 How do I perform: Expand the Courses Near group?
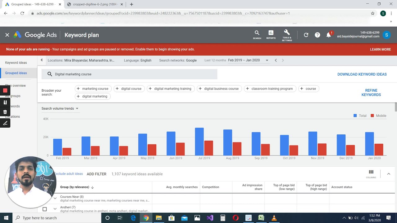pos(55,198)
